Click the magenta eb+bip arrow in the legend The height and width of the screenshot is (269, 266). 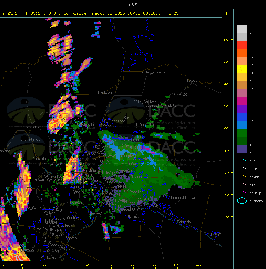click(242, 193)
